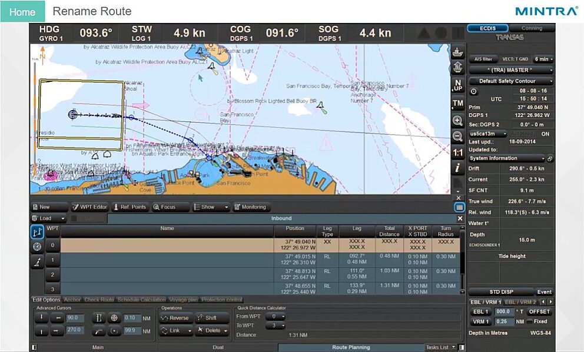Open the third route side-panel icon below the clock
584x352 pixels.
[37, 262]
